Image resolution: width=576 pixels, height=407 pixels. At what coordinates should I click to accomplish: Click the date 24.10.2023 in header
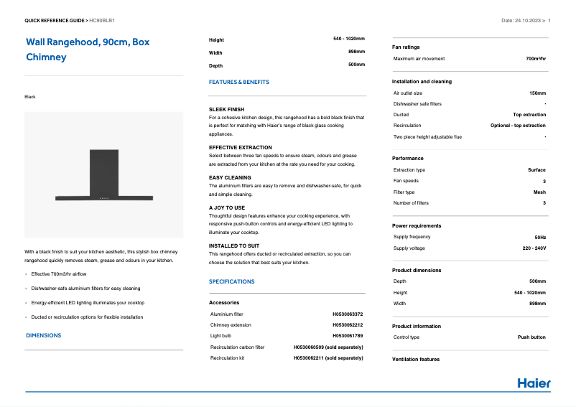click(x=524, y=21)
